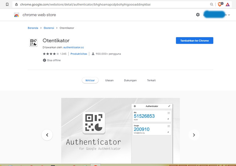Click the user count person icon
Viewport: 236px width, 166px height.
coord(93,54)
